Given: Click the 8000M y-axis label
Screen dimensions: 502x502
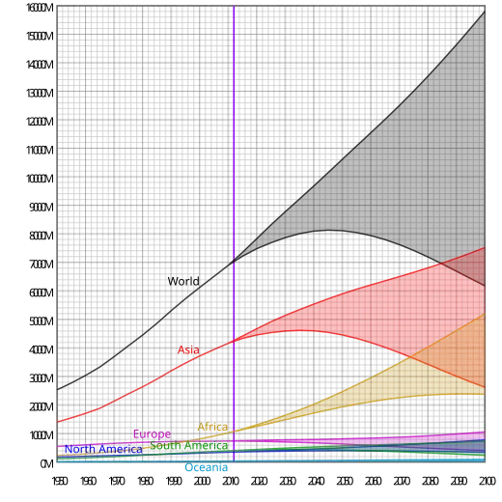Looking at the screenshot, I should tap(42, 236).
